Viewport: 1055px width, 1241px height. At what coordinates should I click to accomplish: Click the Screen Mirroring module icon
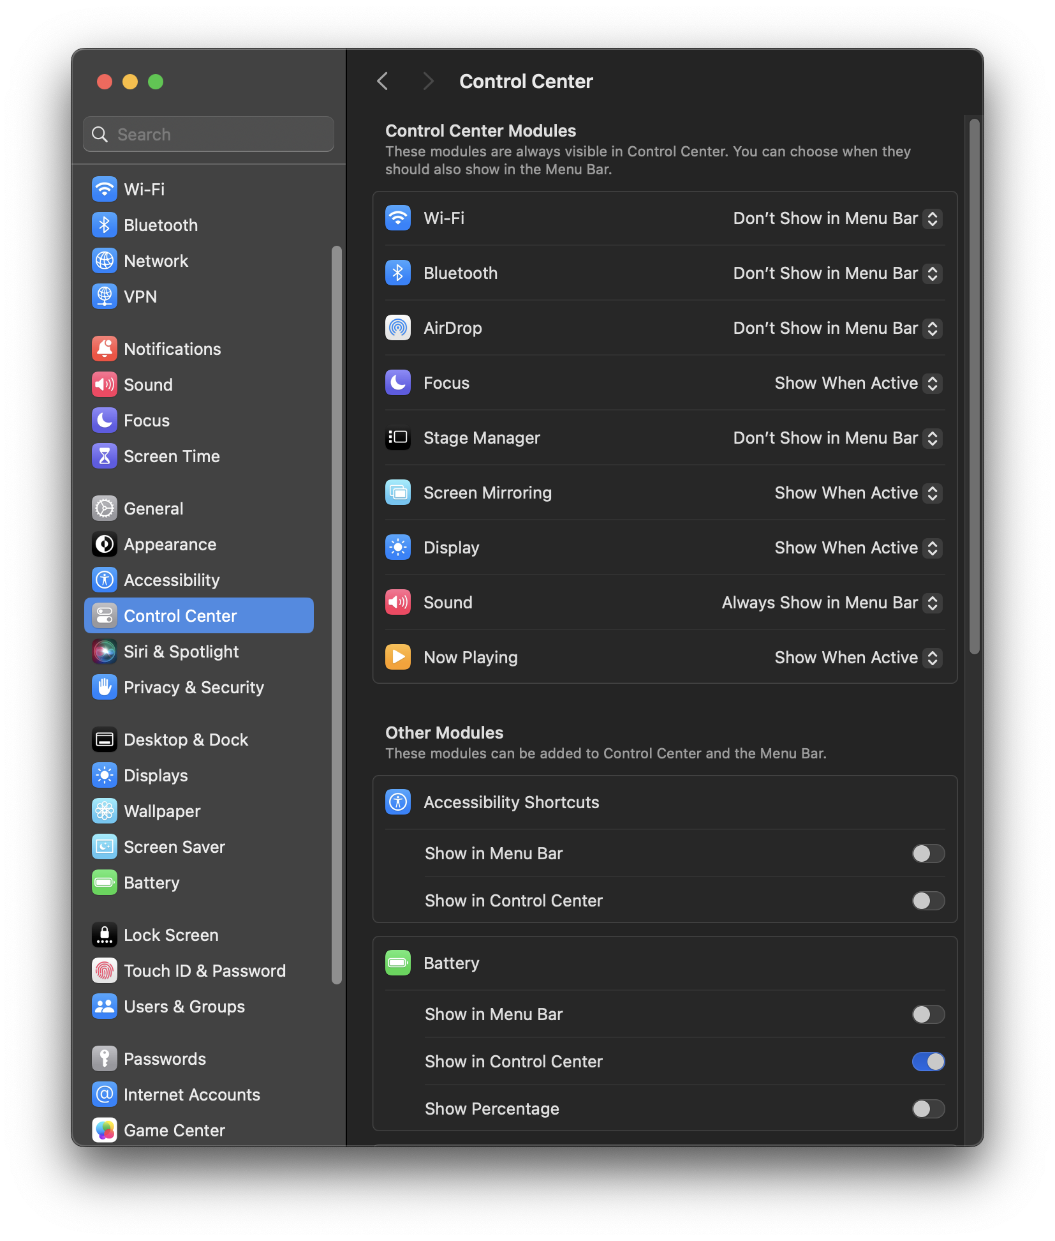coord(398,493)
